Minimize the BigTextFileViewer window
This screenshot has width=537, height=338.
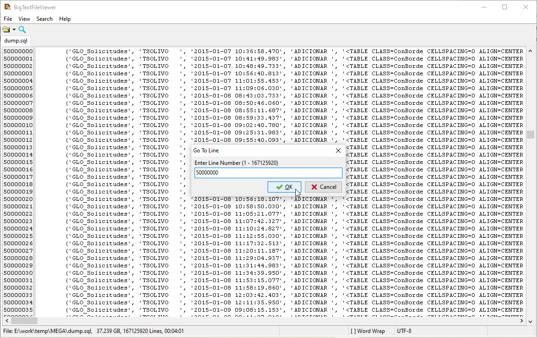click(x=484, y=7)
